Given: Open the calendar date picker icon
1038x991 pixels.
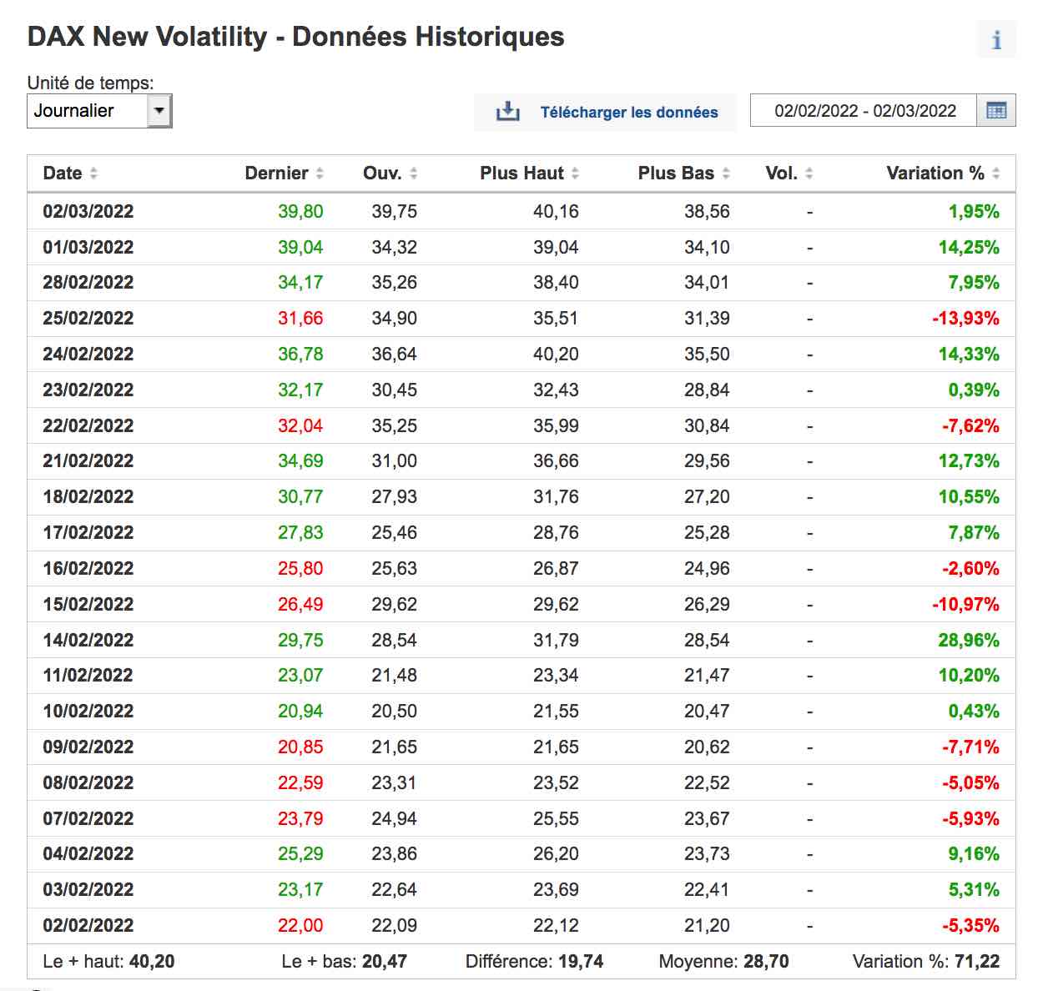Looking at the screenshot, I should click(x=996, y=111).
